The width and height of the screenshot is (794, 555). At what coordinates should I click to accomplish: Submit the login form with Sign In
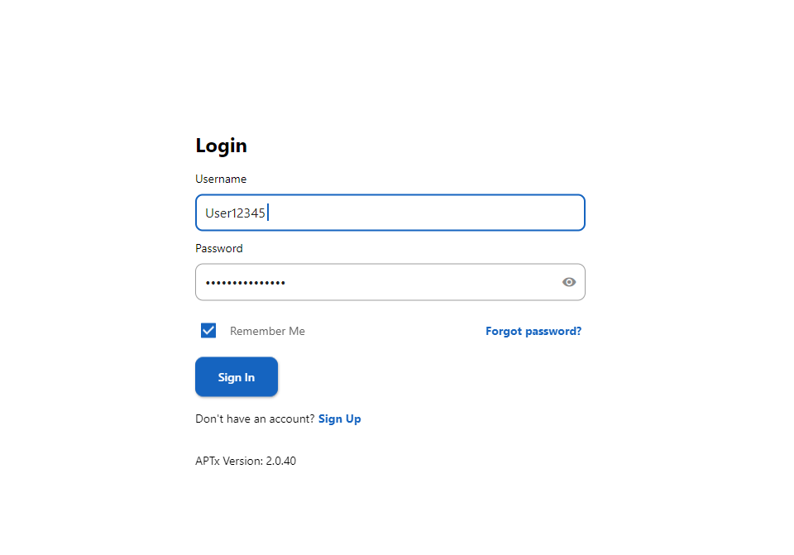(237, 377)
